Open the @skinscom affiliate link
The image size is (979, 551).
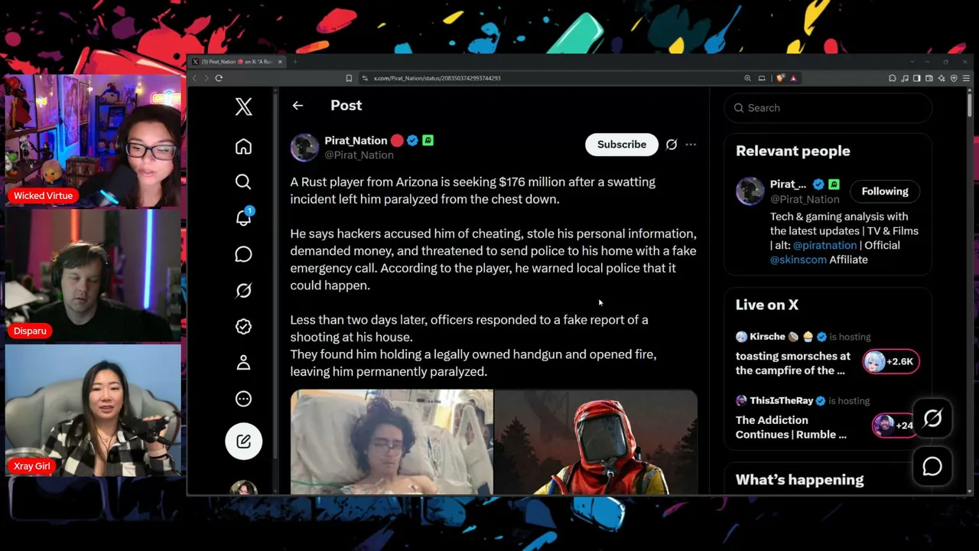coord(798,259)
